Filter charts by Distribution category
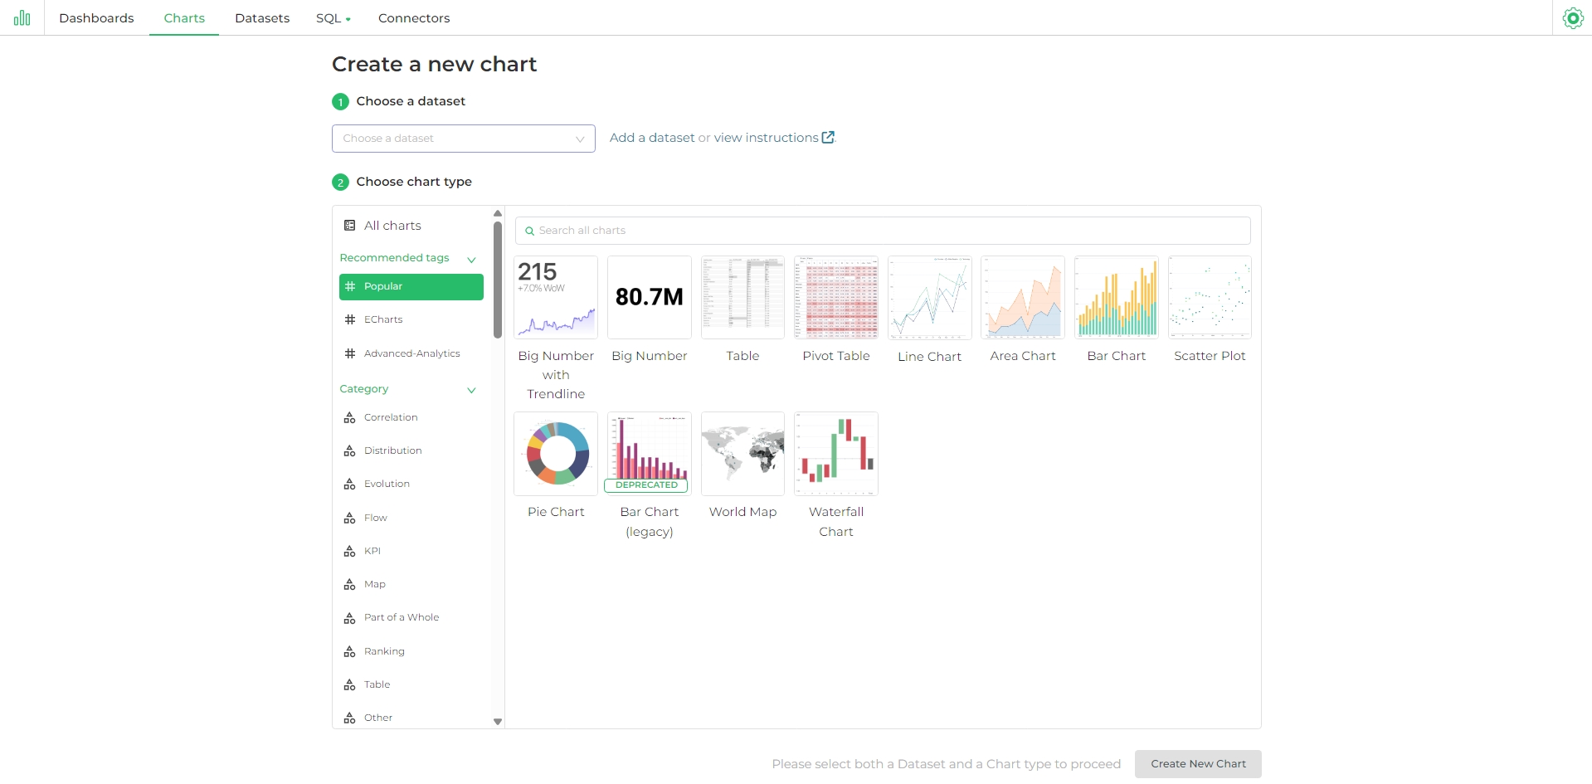The width and height of the screenshot is (1592, 784). 411,450
